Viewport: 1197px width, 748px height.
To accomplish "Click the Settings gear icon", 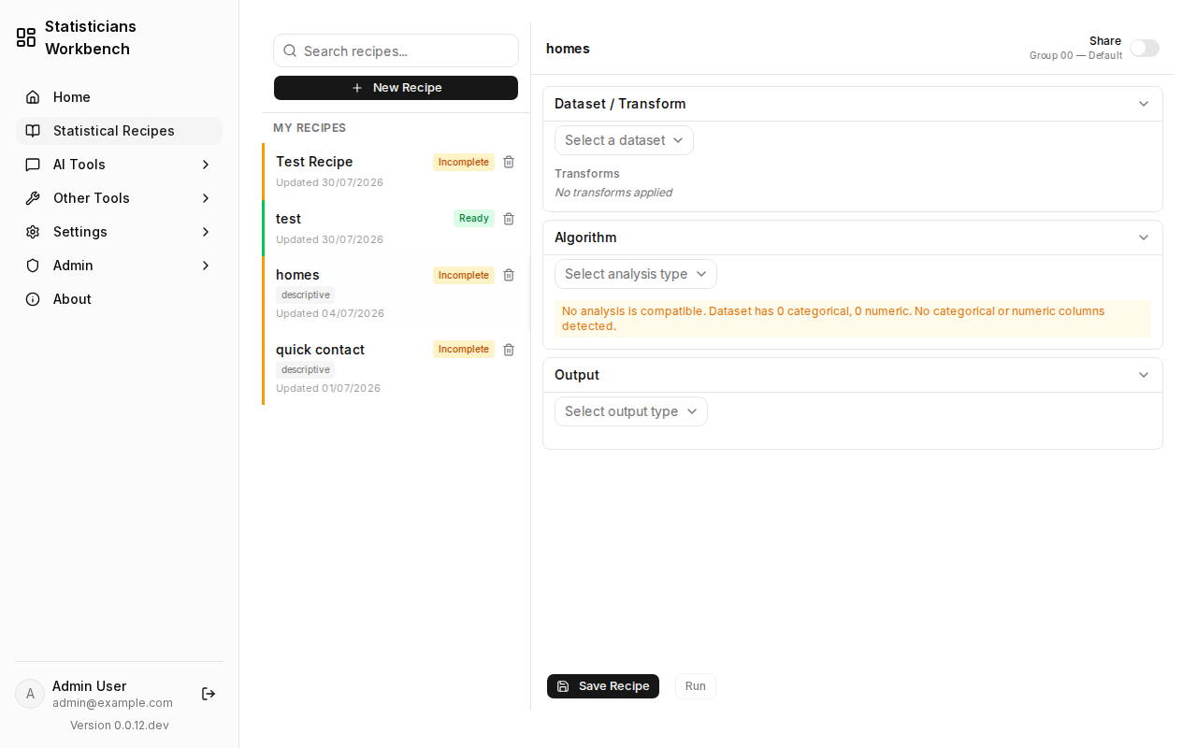I will (x=33, y=232).
